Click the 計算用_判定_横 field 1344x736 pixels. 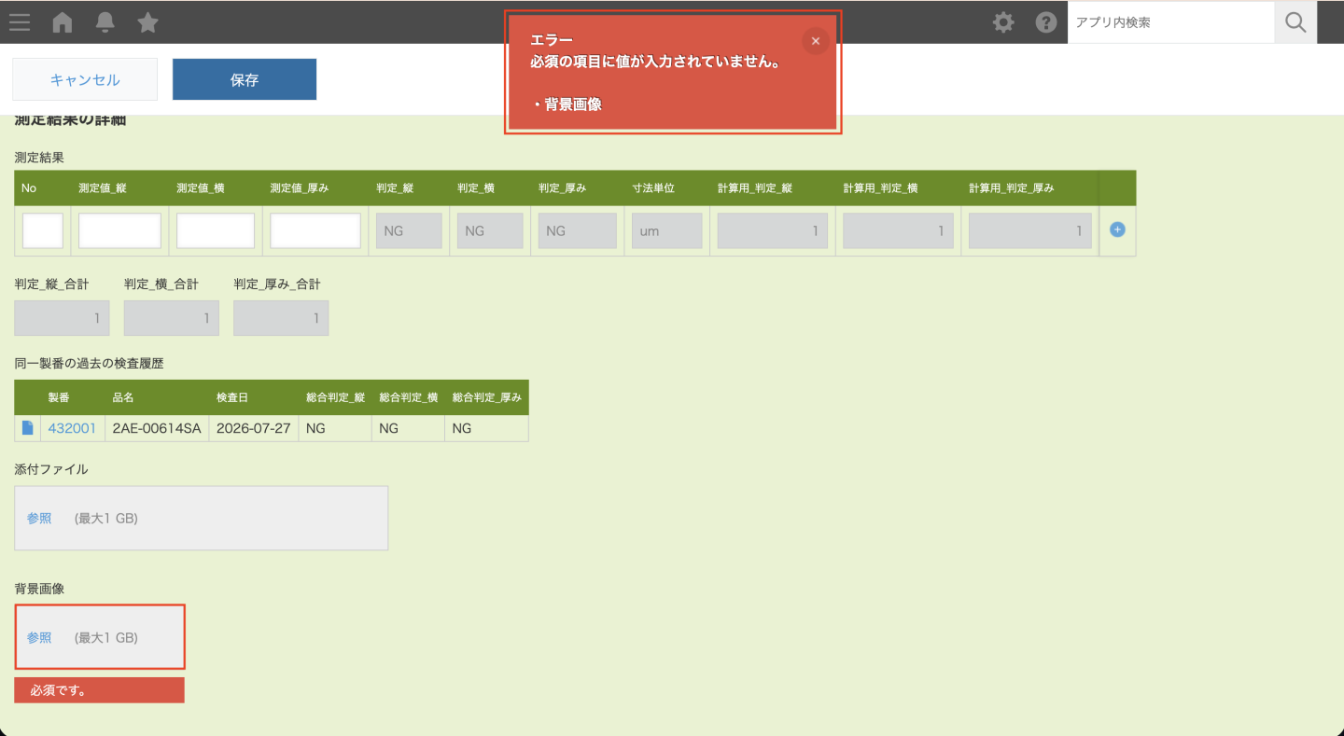point(898,230)
